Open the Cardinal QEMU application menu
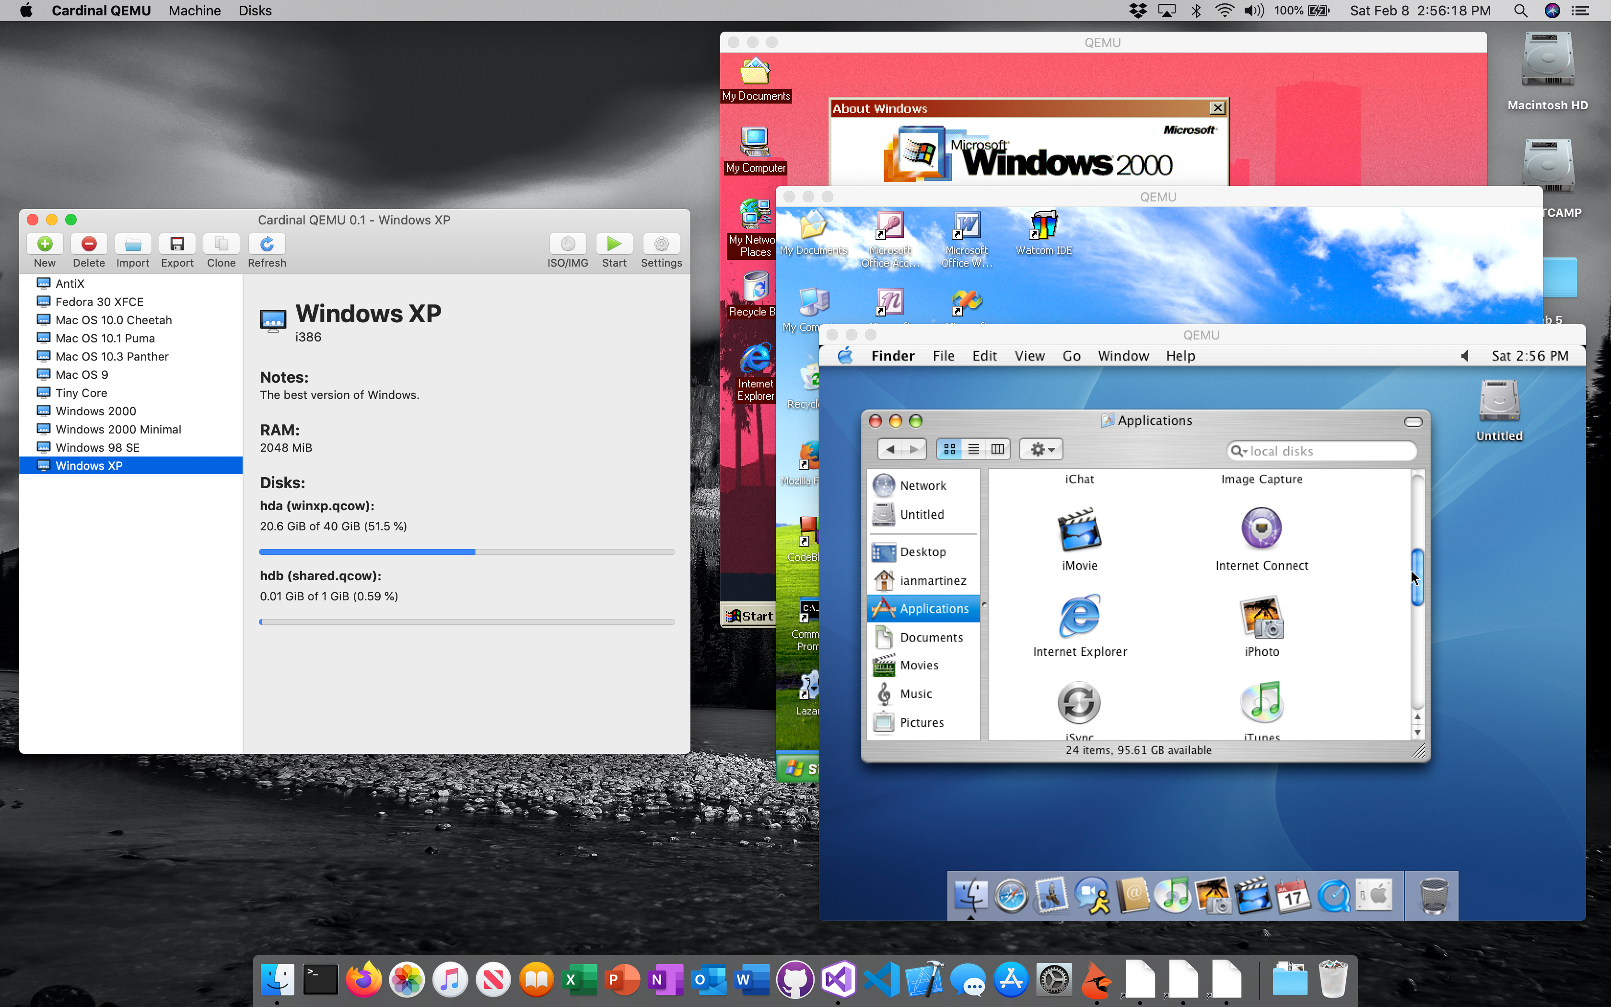This screenshot has height=1007, width=1611. 101,11
